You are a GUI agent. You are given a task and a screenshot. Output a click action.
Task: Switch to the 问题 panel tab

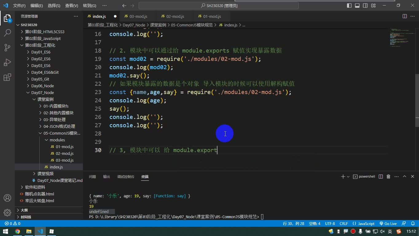click(92, 177)
